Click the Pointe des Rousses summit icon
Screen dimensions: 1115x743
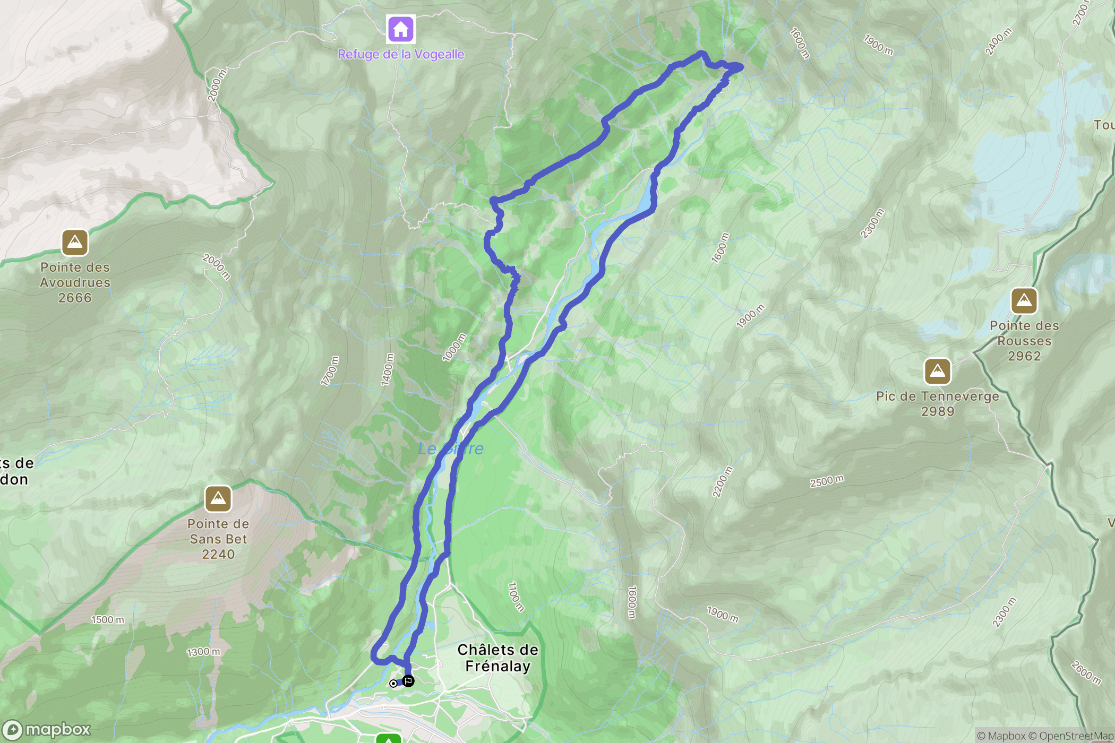click(1024, 301)
